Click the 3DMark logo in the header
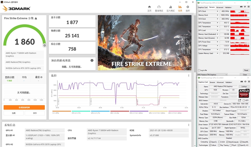This screenshot has height=147, width=251. (16, 8)
